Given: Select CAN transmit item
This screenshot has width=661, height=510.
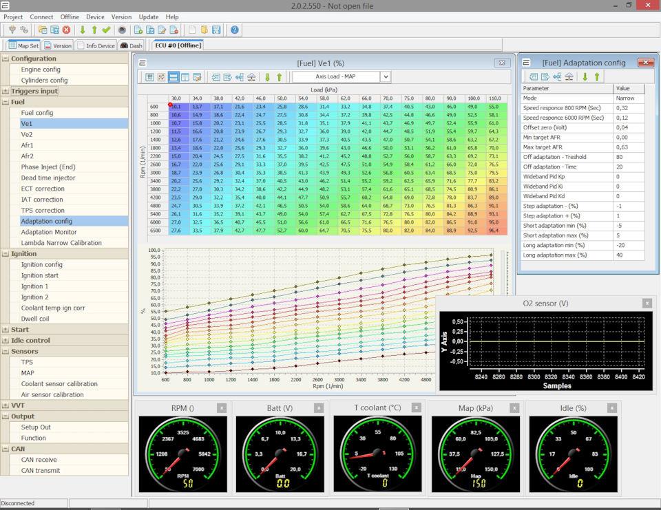Looking at the screenshot, I should 41,471.
